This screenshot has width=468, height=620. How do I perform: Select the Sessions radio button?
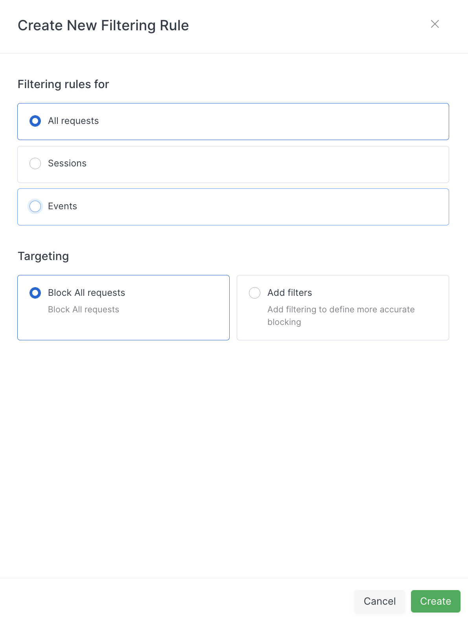(35, 163)
